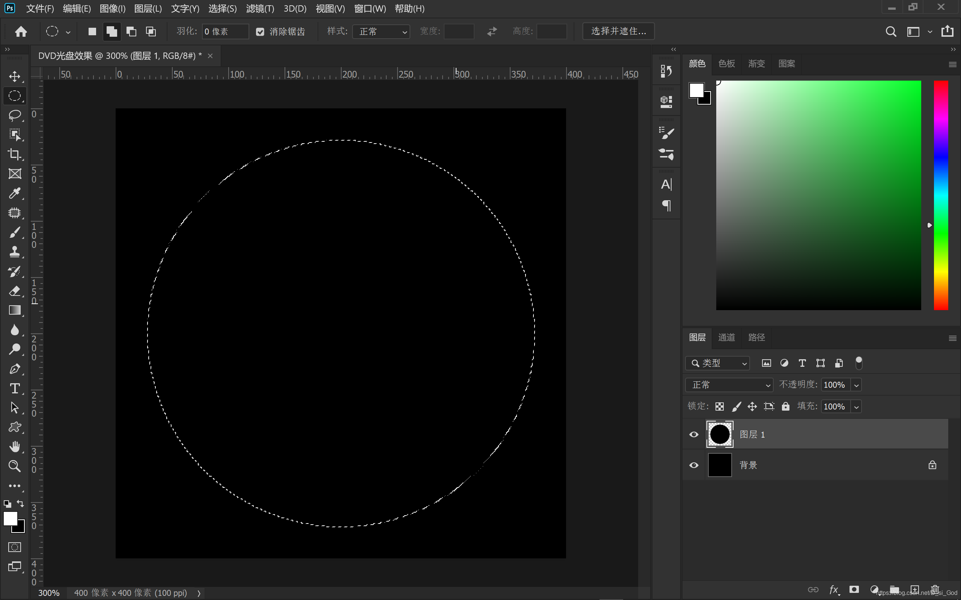Select the Gradient tool
Image resolution: width=961 pixels, height=600 pixels.
[x=15, y=310]
